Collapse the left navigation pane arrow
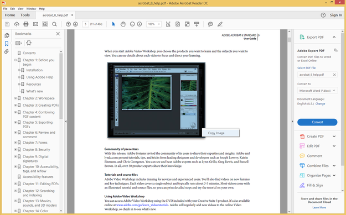 click(x=65, y=122)
